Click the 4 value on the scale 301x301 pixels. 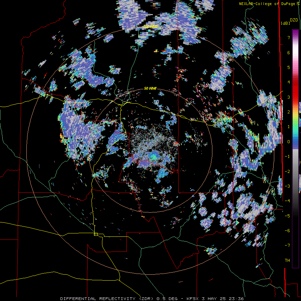click(x=289, y=82)
